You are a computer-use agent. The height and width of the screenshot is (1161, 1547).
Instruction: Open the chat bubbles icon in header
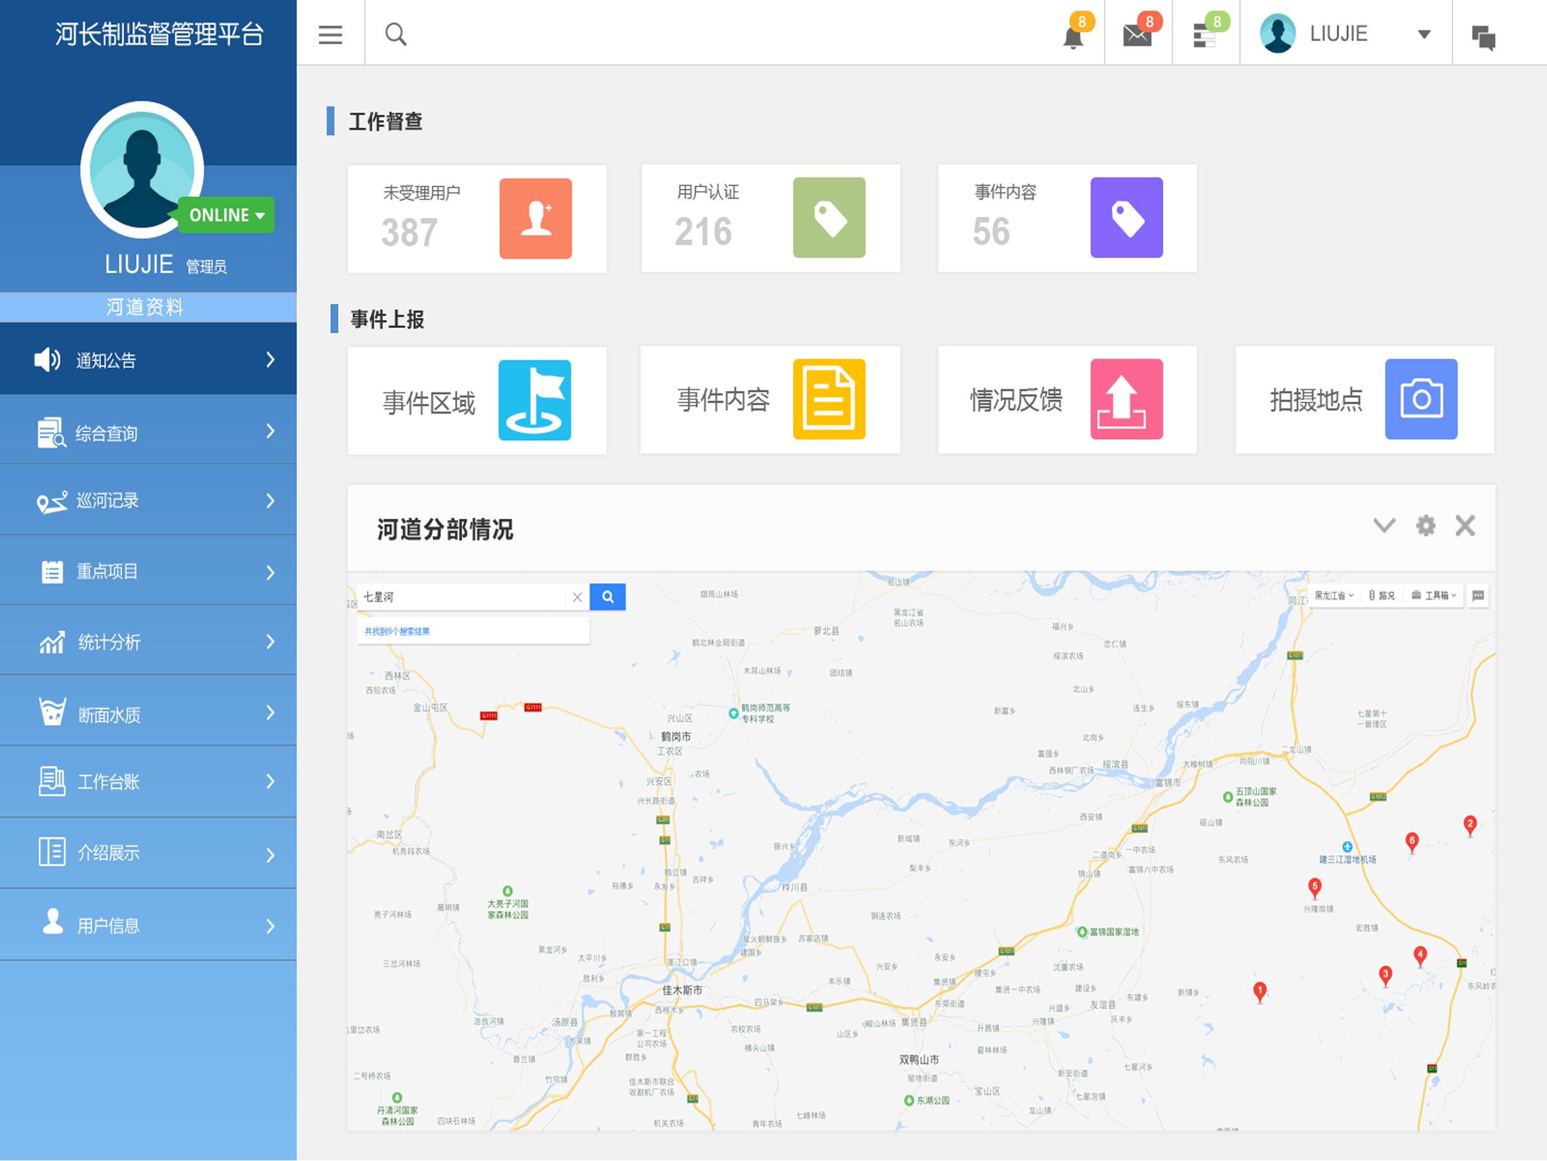pyautogui.click(x=1483, y=37)
